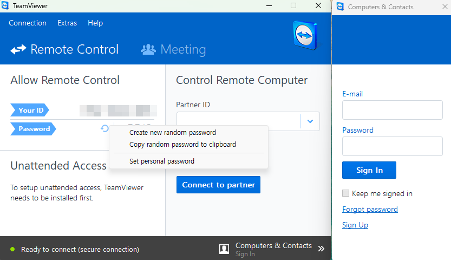Click the Connect to partner button
Screen dimensions: 451x260
[x=218, y=185]
